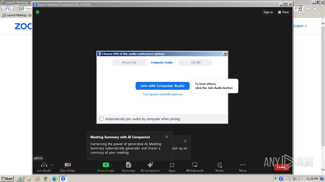
Task: Dismiss Meeting Summary with AI Companion popup
Action: pos(167,137)
